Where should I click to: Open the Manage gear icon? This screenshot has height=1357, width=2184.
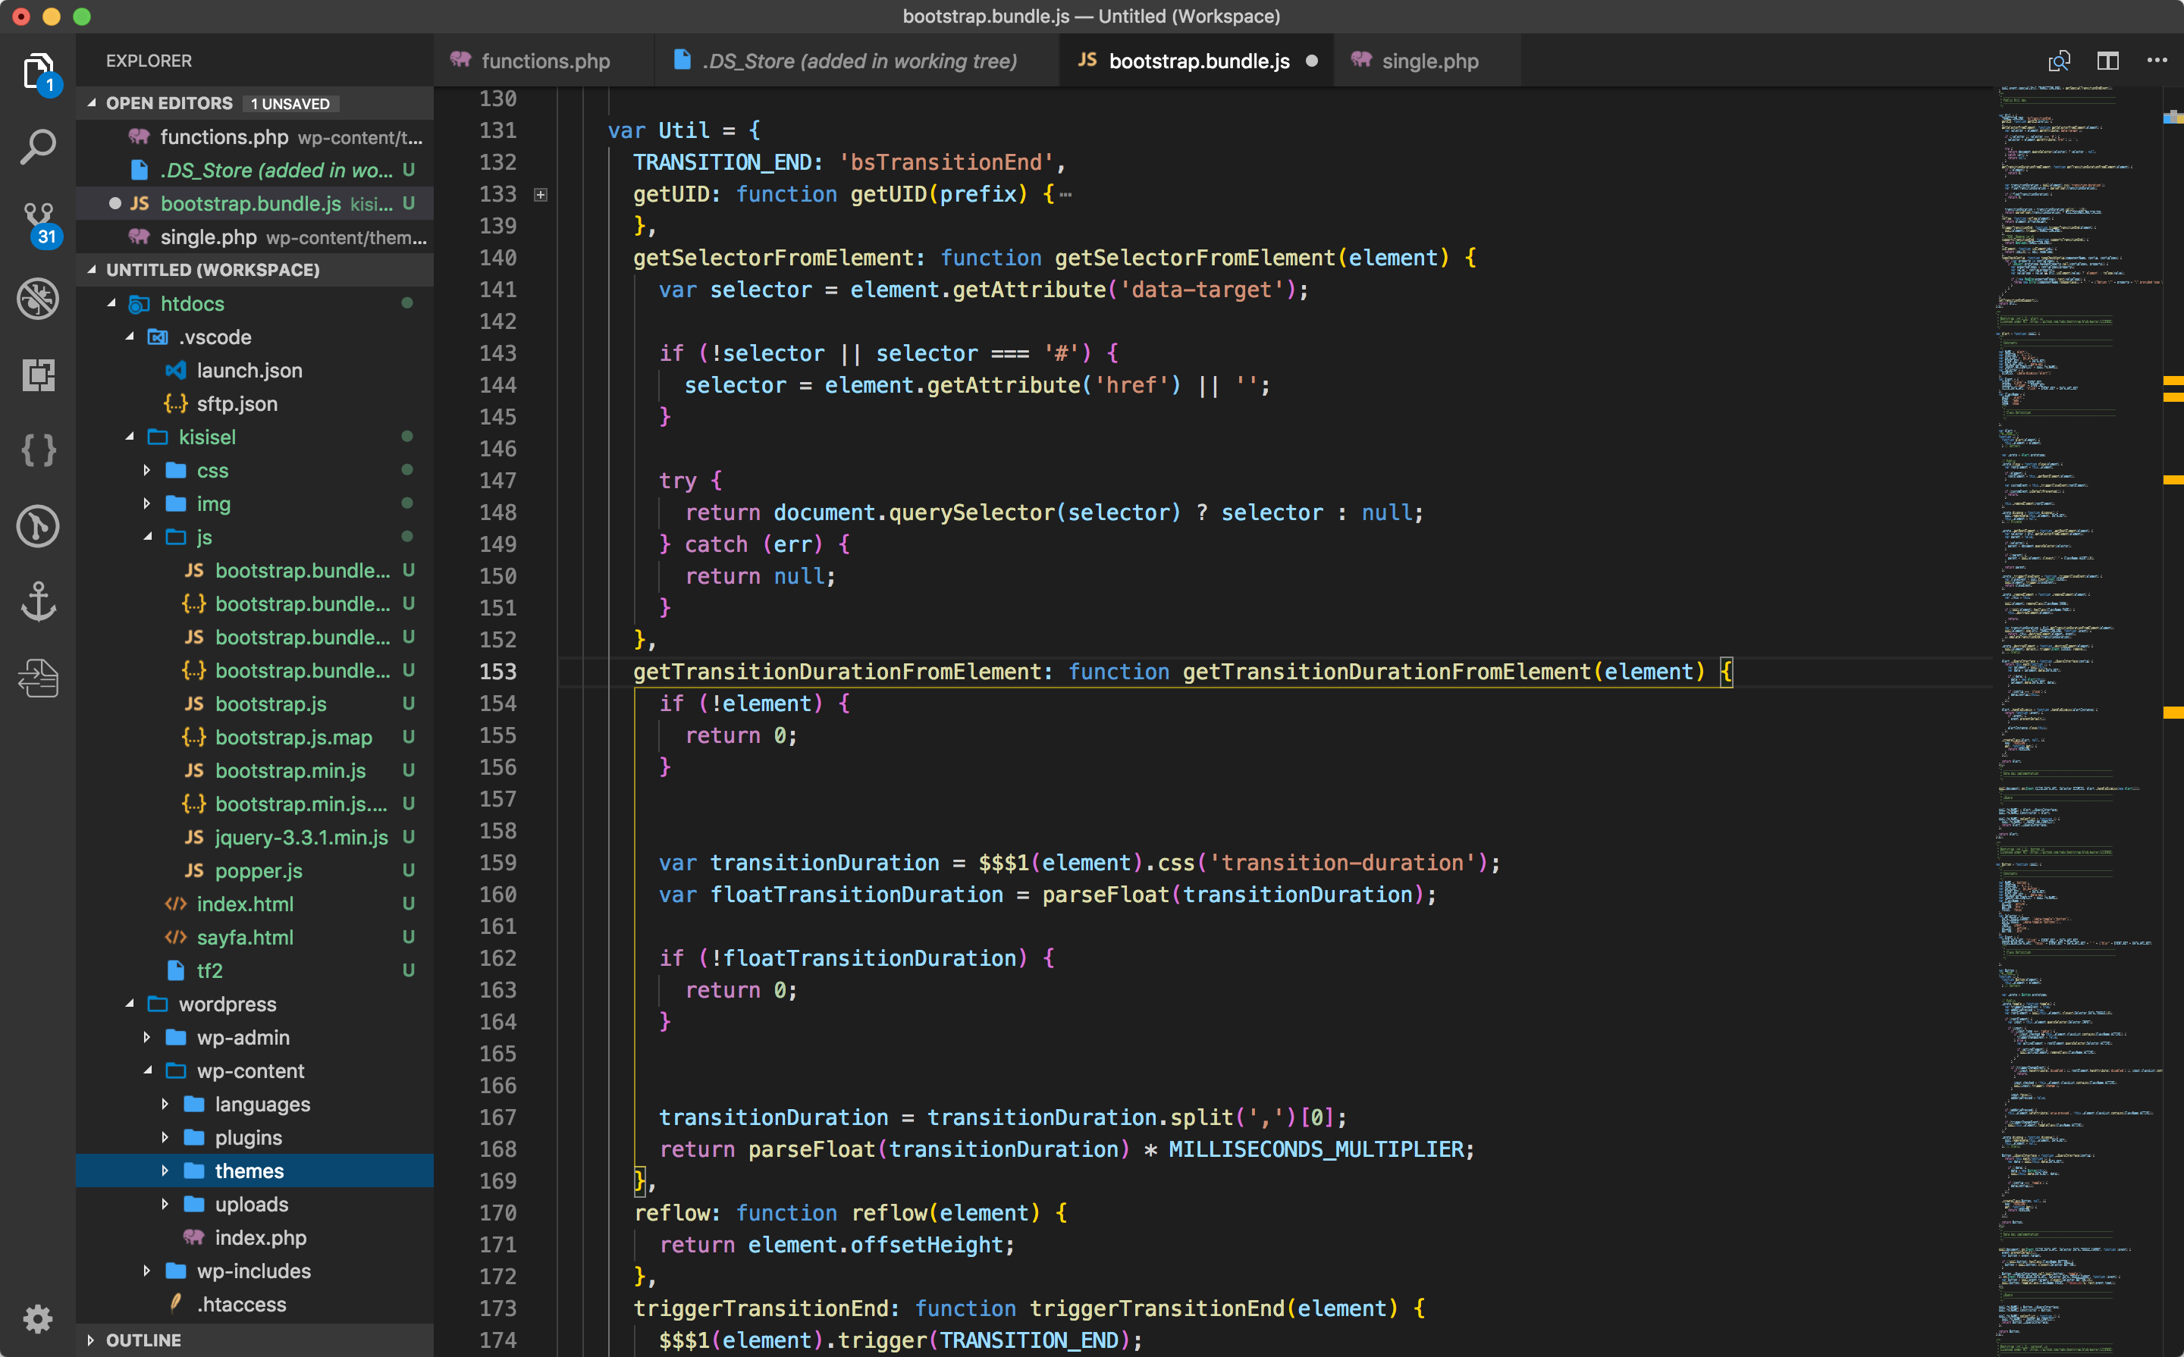click(x=38, y=1318)
